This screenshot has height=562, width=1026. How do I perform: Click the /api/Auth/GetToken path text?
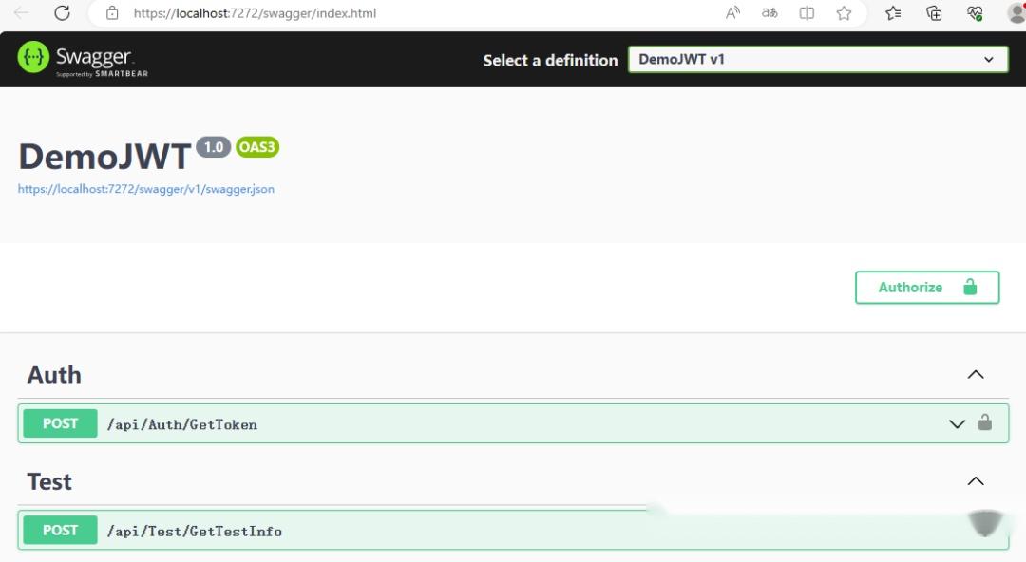181,424
